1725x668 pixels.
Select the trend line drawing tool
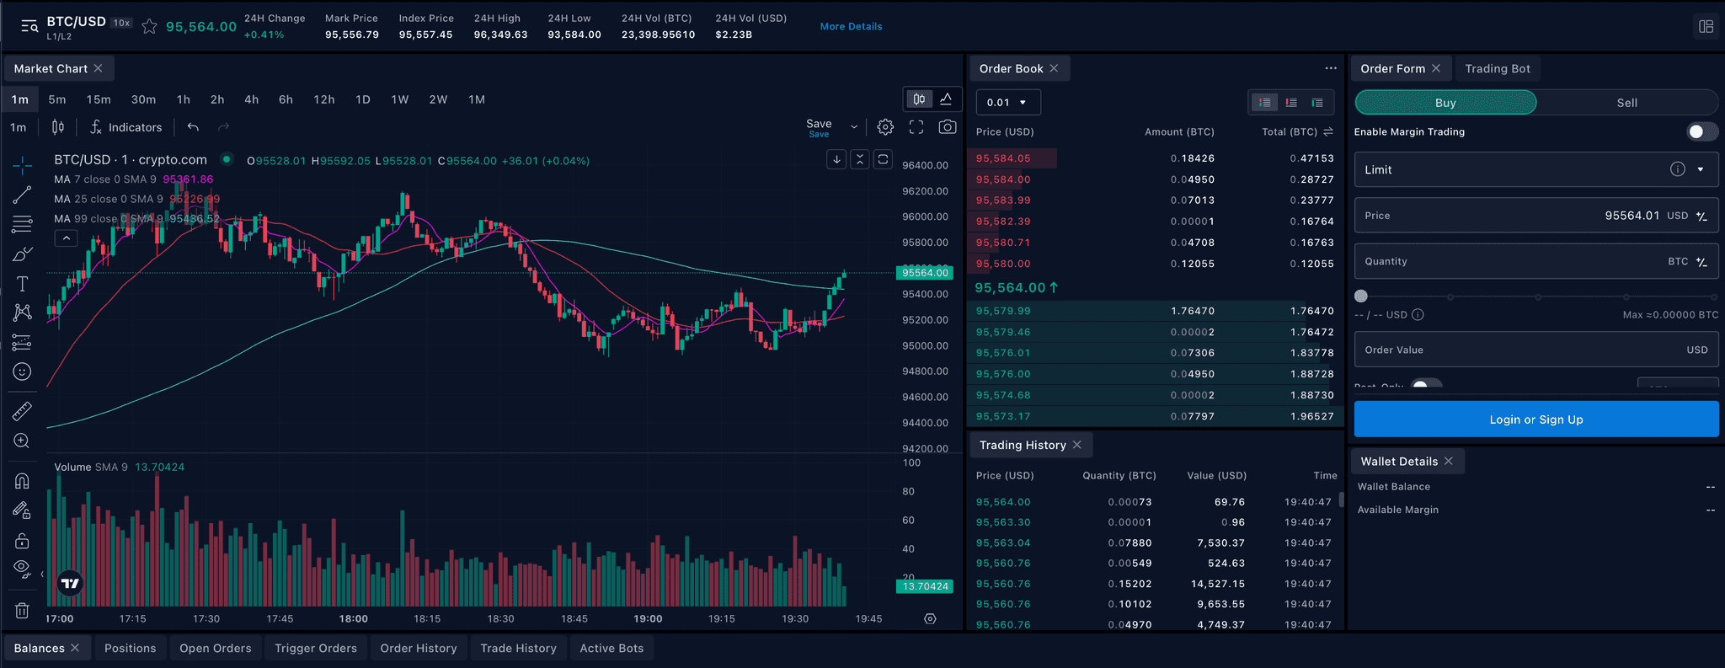click(22, 195)
